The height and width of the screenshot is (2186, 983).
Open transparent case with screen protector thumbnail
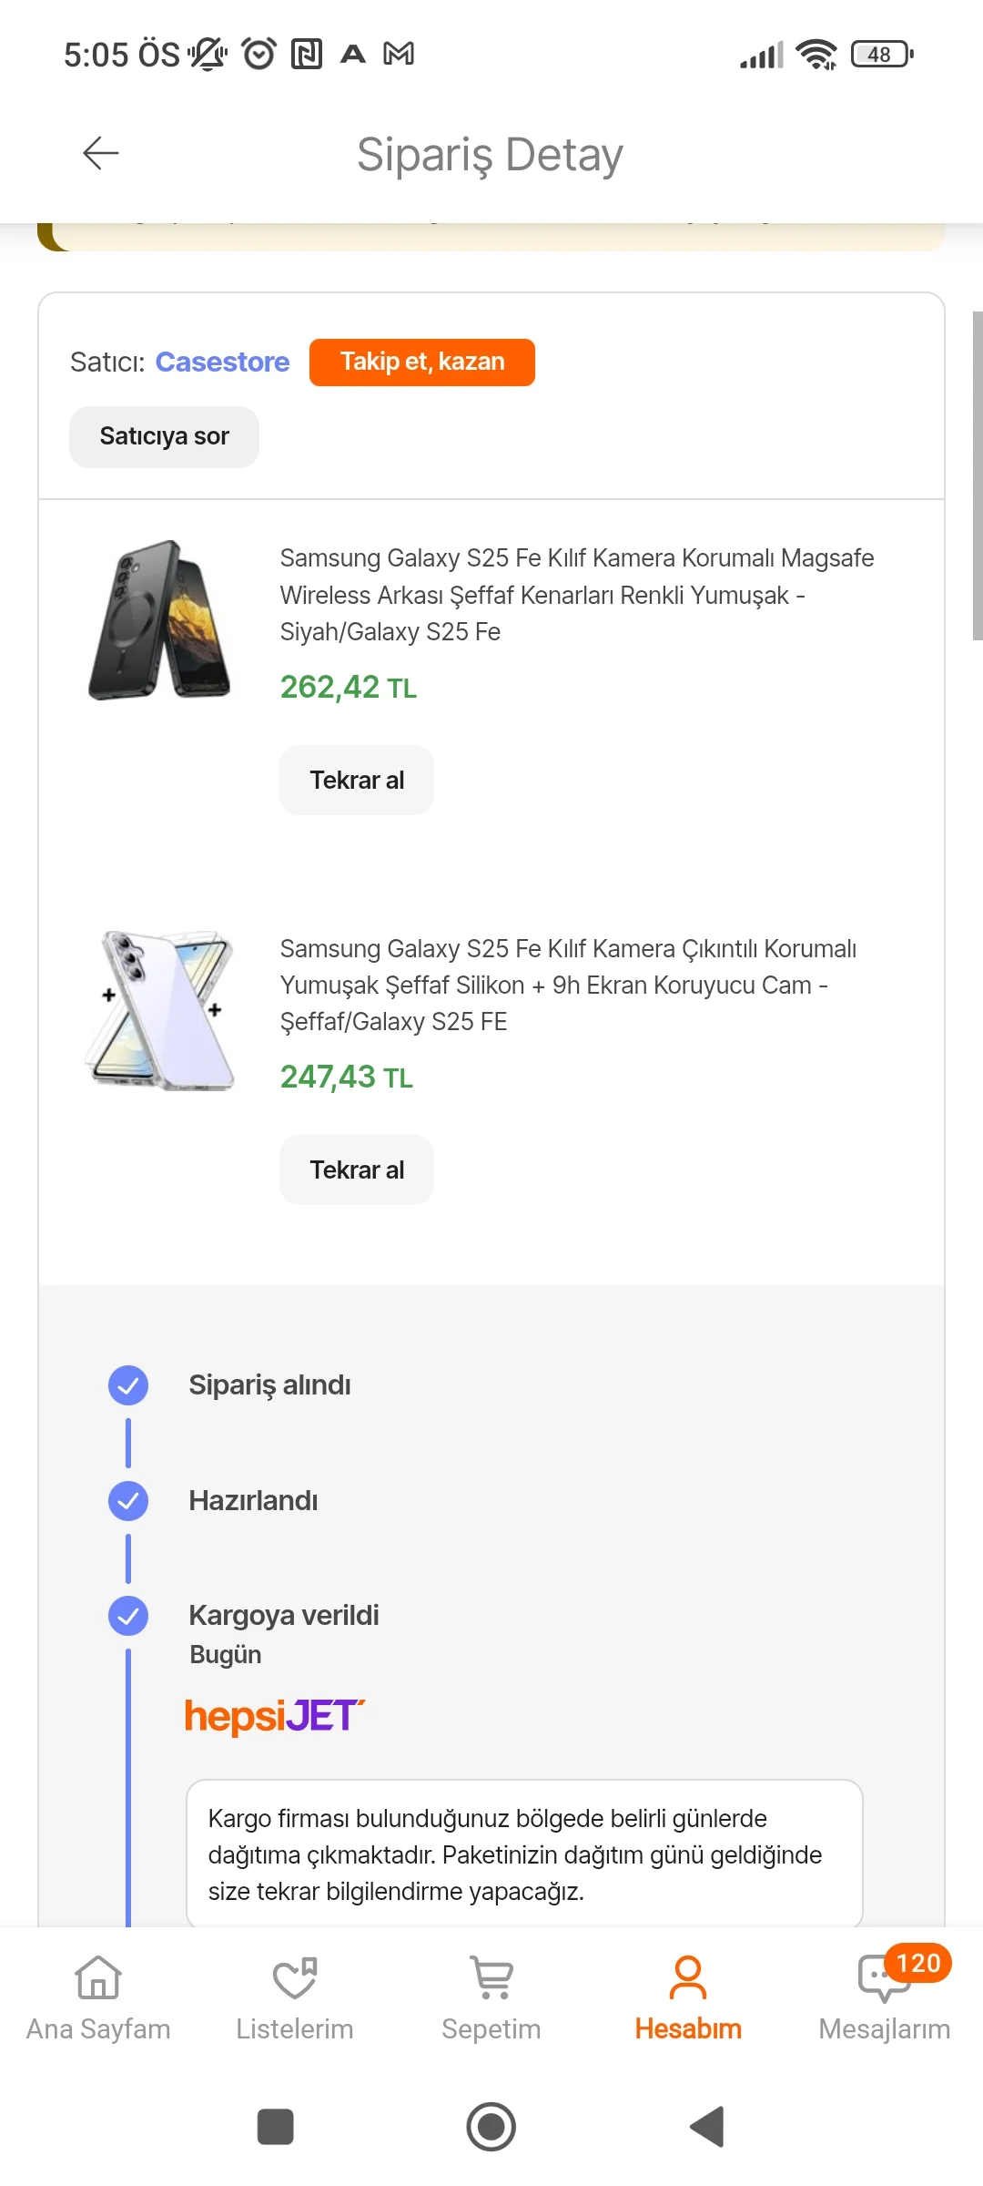pos(160,1010)
